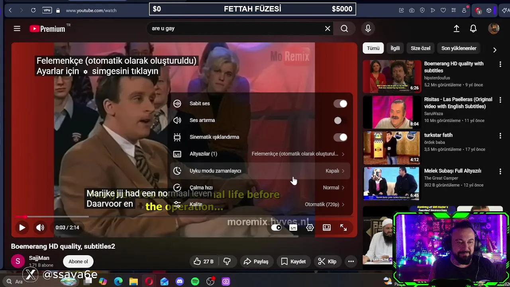Select the Size özel chip

[x=420, y=48]
